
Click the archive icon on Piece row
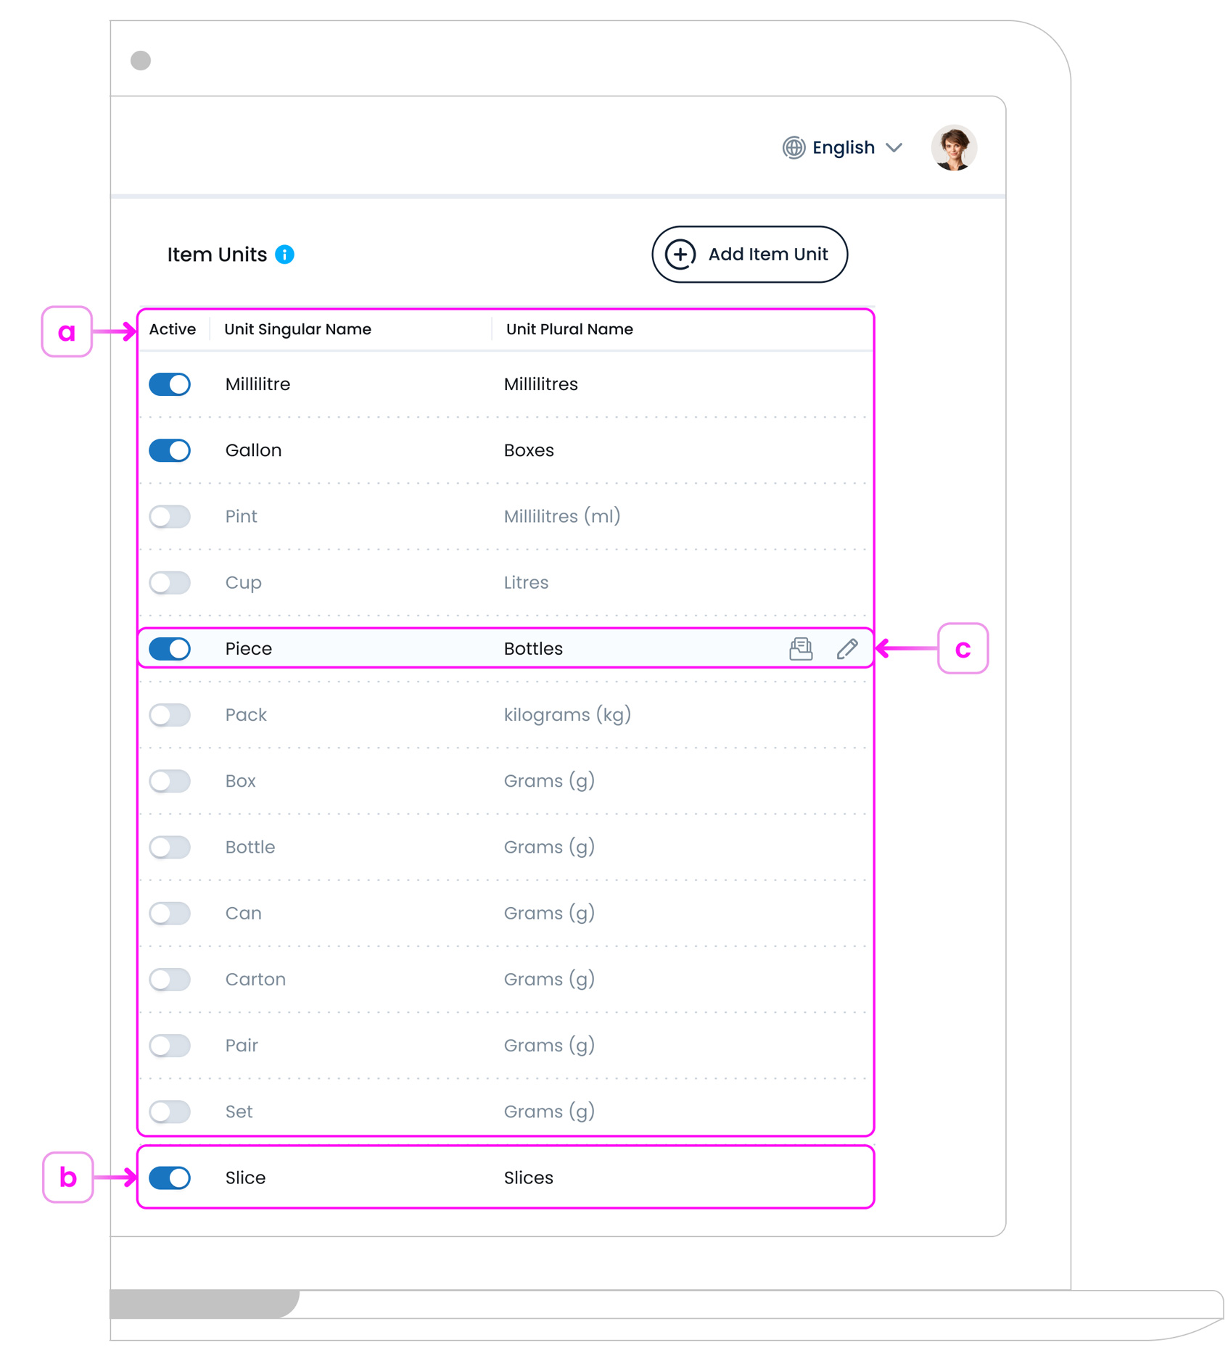point(800,649)
